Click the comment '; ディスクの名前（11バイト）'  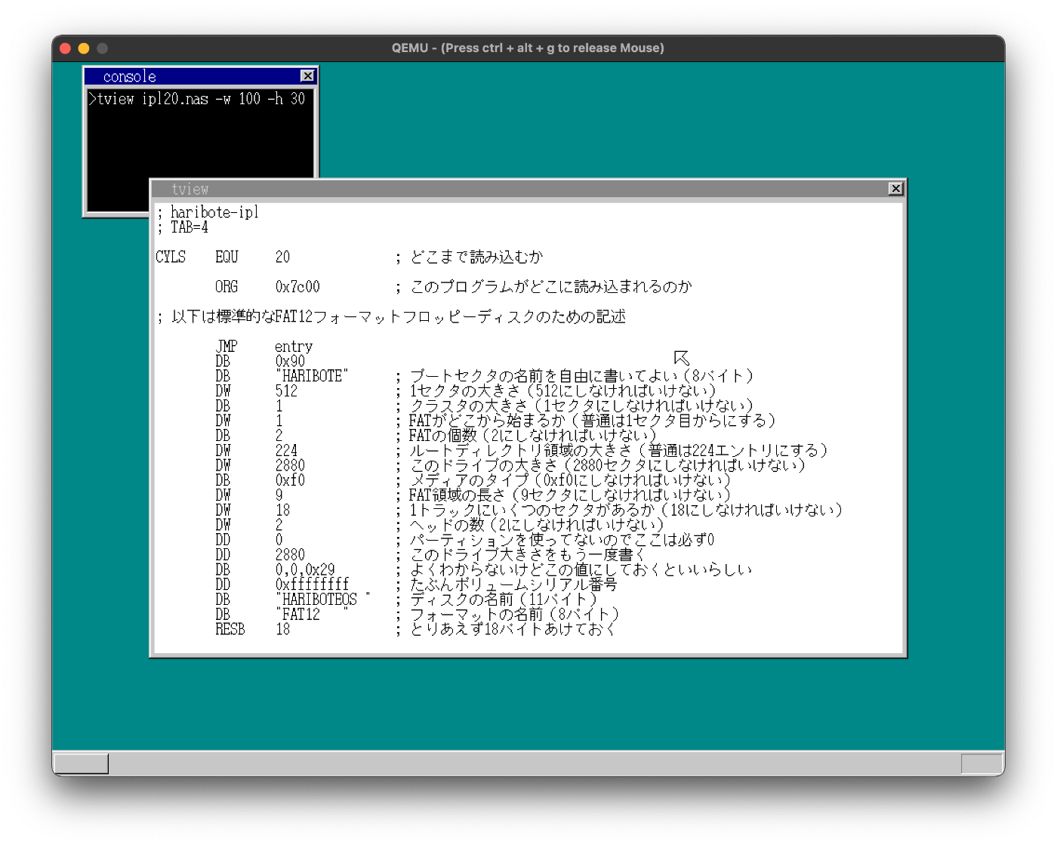(x=498, y=600)
